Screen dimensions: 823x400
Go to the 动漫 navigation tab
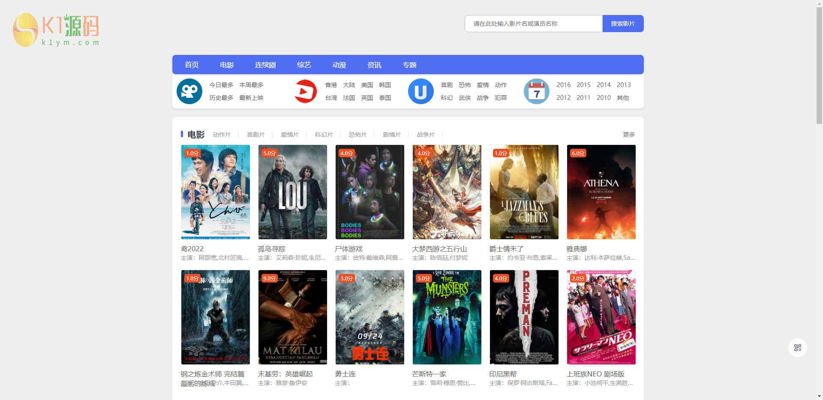pyautogui.click(x=339, y=65)
